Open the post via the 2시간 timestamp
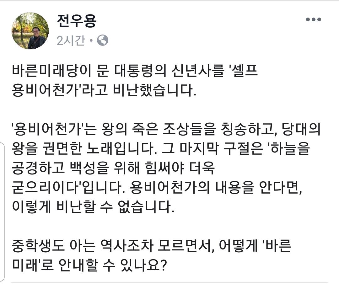 click(x=71, y=41)
